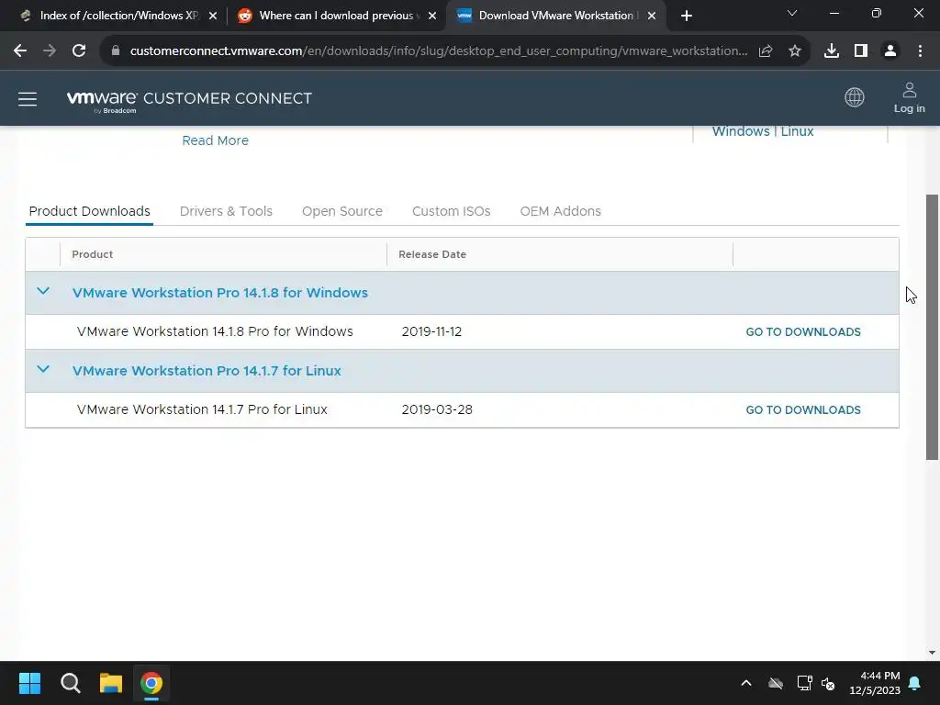Viewport: 940px width, 705px height.
Task: Switch to the Reddit 'Where can I download' tab
Action: [x=336, y=16]
